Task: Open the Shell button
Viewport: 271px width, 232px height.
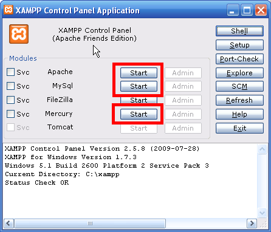Action: click(239, 31)
